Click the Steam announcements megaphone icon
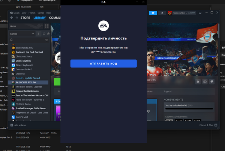The width and height of the screenshot is (225, 151). coord(153,13)
